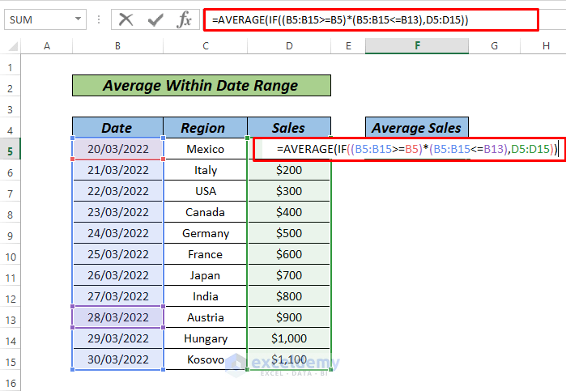The width and height of the screenshot is (566, 391).
Task: Open Insert Function (fx) dialog
Action: pyautogui.click(x=183, y=19)
